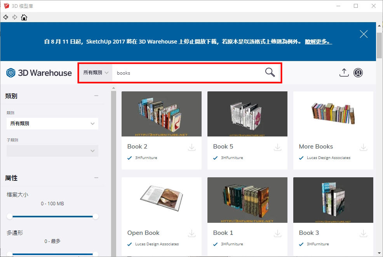
Task: Click the 多邊形 label
Action: pyautogui.click(x=15, y=233)
